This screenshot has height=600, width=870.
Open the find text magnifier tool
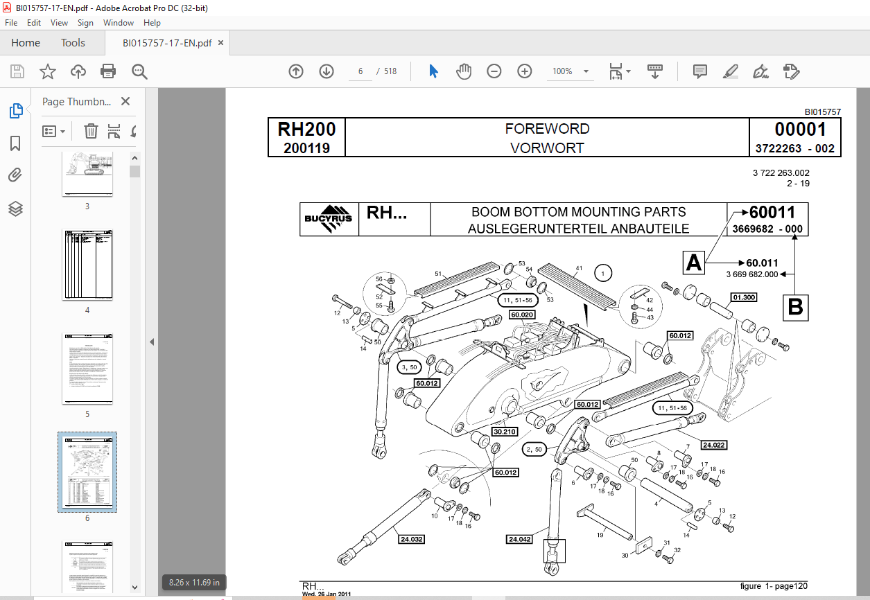pos(139,71)
